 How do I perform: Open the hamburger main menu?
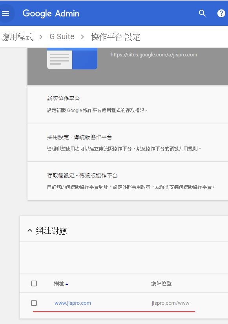click(x=5, y=13)
